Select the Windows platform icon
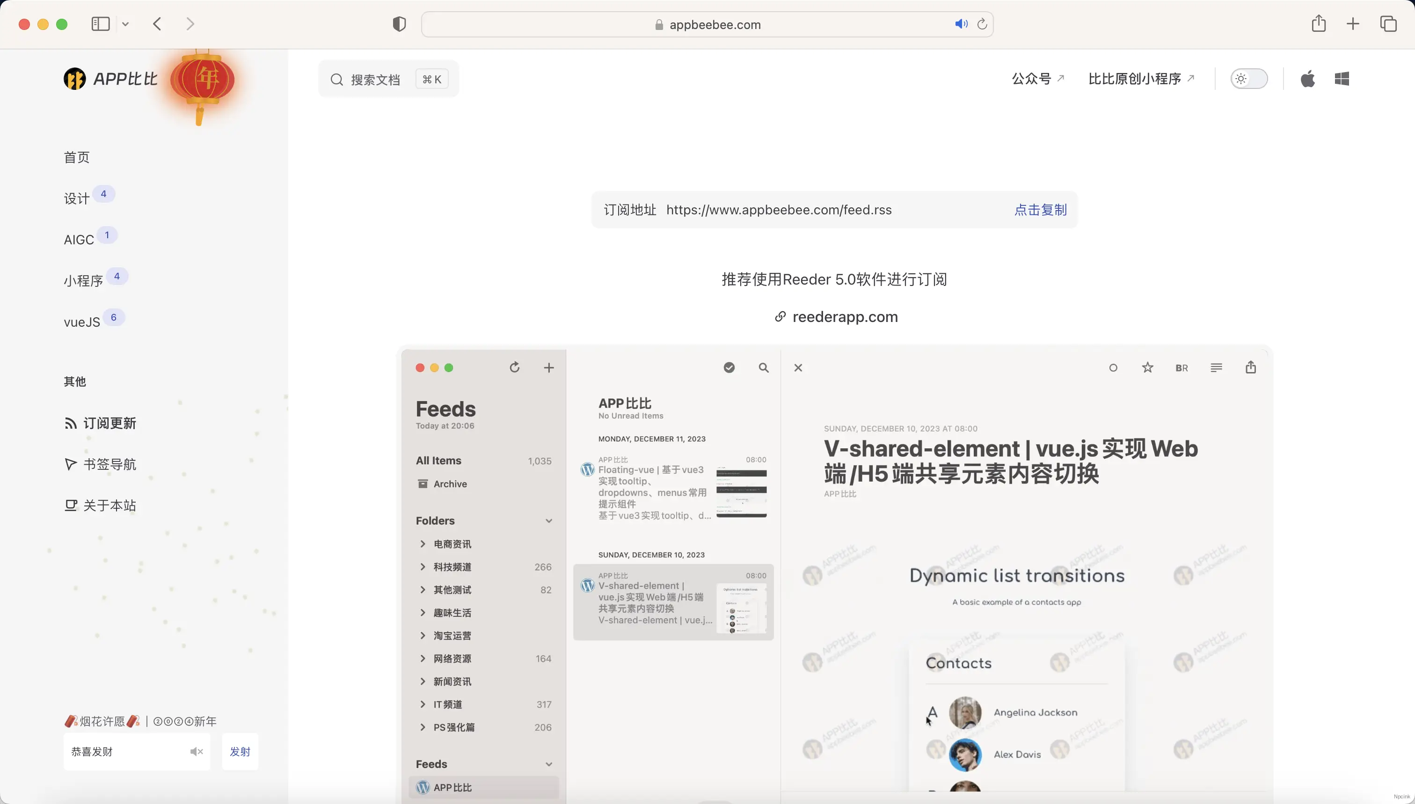1415x804 pixels. pyautogui.click(x=1342, y=79)
